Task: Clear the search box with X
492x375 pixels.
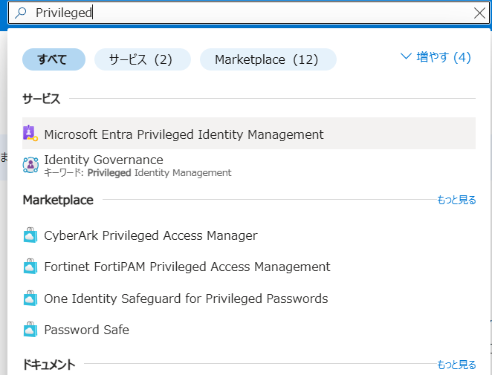Action: (x=479, y=13)
